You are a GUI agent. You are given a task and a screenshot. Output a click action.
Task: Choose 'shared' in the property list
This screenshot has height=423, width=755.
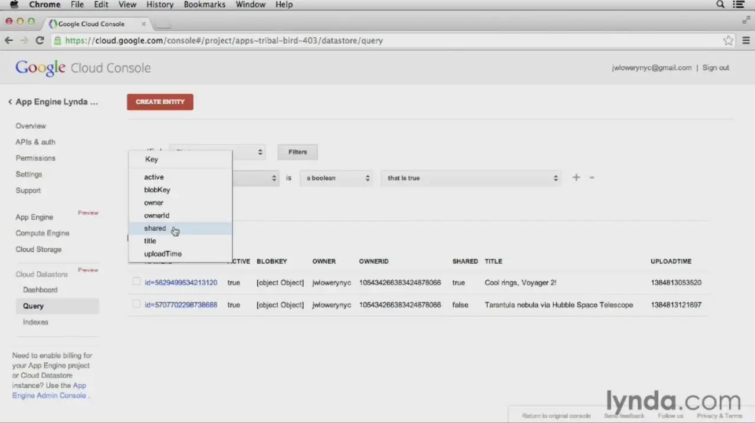[x=180, y=228]
